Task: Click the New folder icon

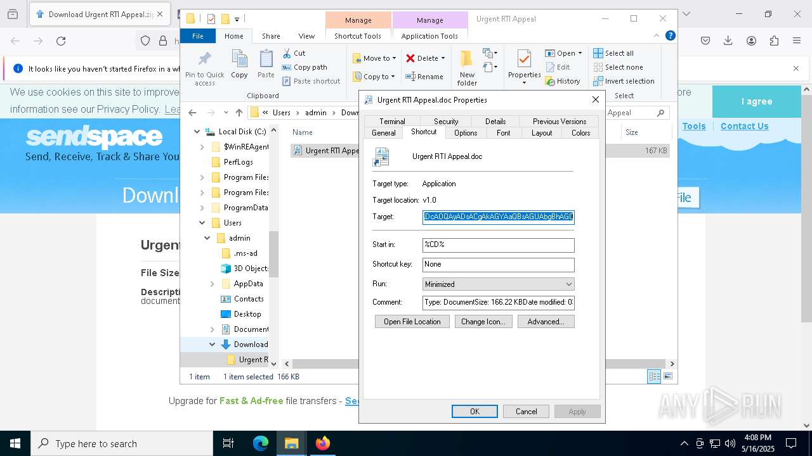Action: [467, 60]
